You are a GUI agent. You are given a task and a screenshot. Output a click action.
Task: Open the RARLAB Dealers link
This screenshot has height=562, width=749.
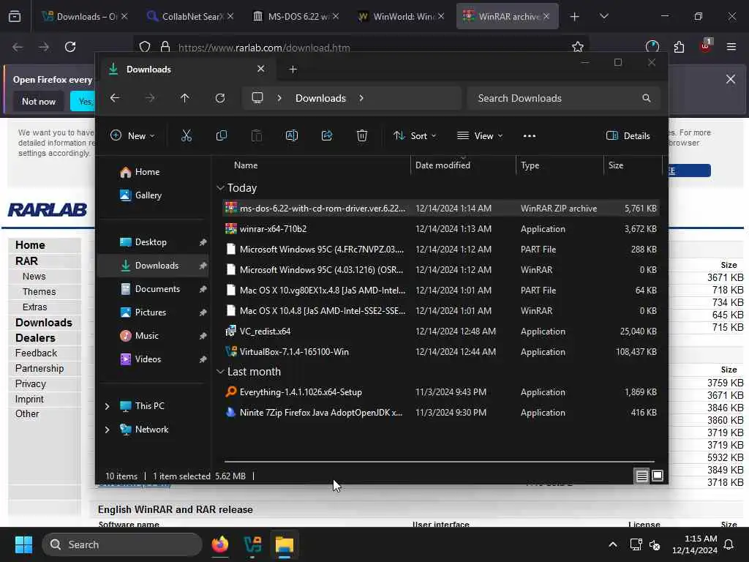pos(35,338)
